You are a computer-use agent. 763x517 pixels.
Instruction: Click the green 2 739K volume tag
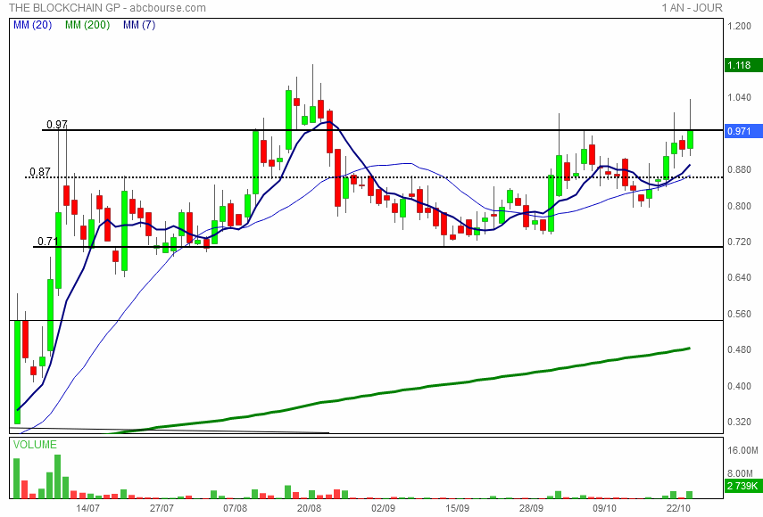[x=743, y=486]
